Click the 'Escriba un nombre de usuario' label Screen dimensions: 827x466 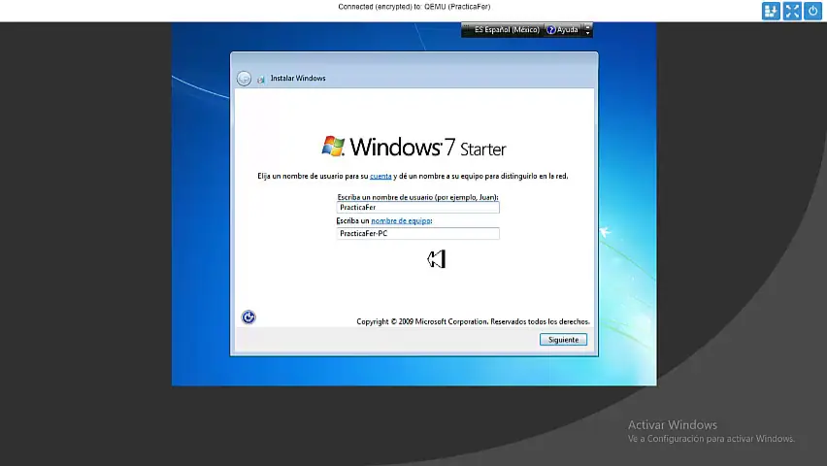pyautogui.click(x=417, y=197)
